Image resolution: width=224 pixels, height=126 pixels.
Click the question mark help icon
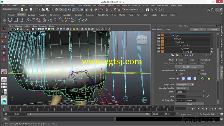86,10
